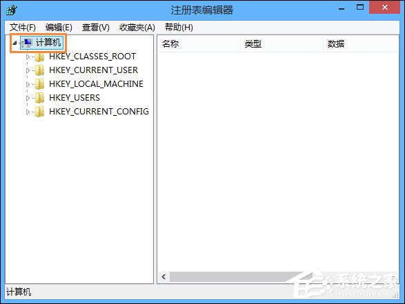
Task: Minimize the Registry Editor window
Action: click(x=342, y=8)
